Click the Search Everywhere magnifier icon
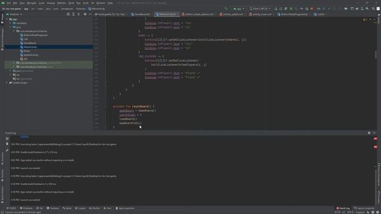Viewport: 381px width, 214px height. [373, 9]
